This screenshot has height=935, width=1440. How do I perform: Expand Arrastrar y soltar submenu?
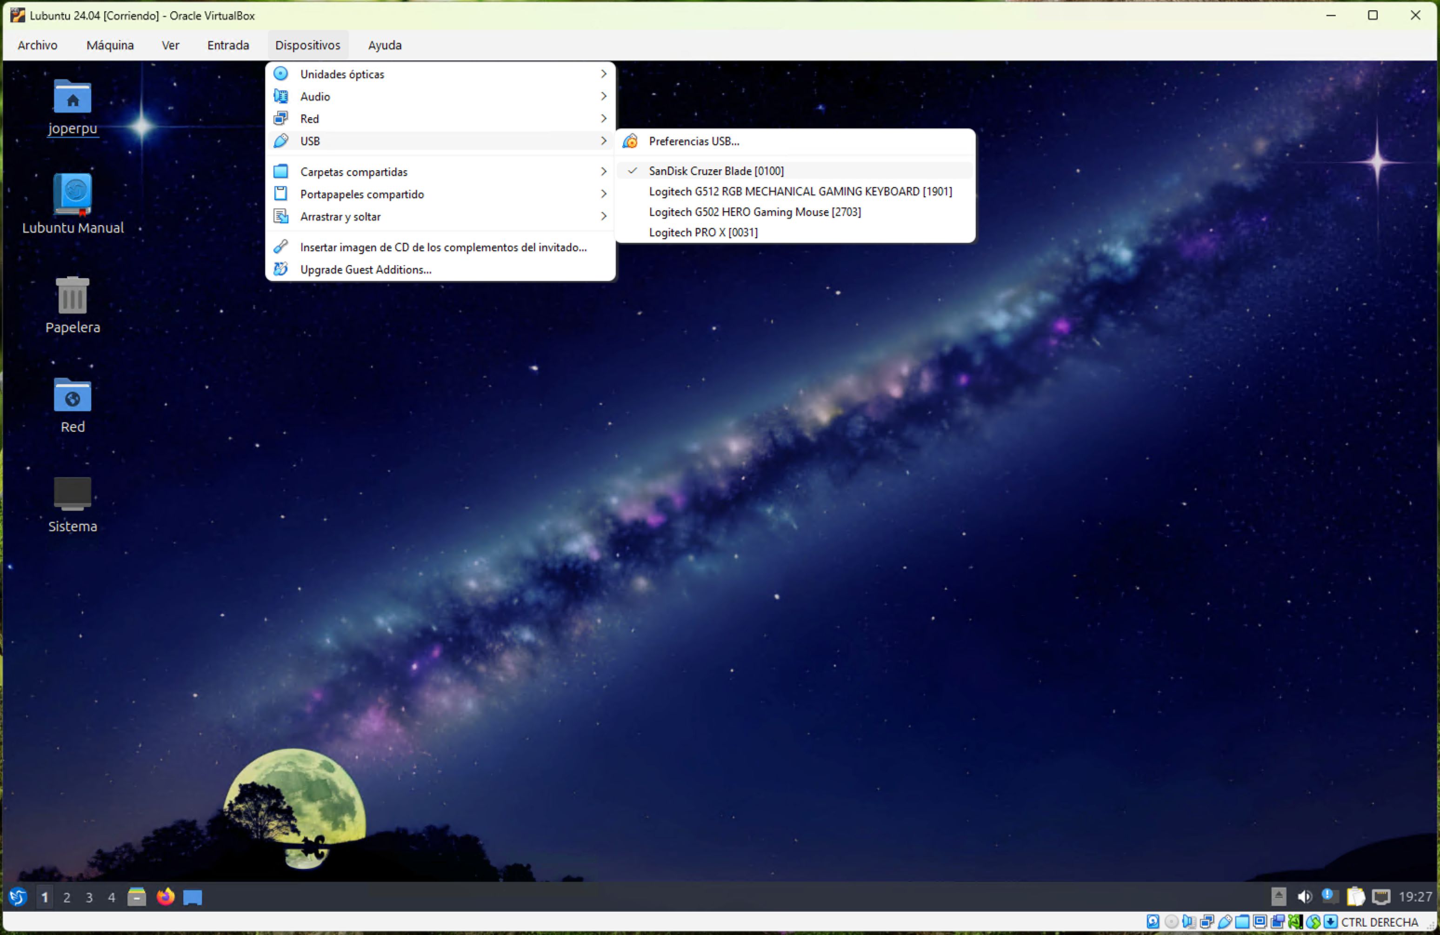[x=440, y=217]
